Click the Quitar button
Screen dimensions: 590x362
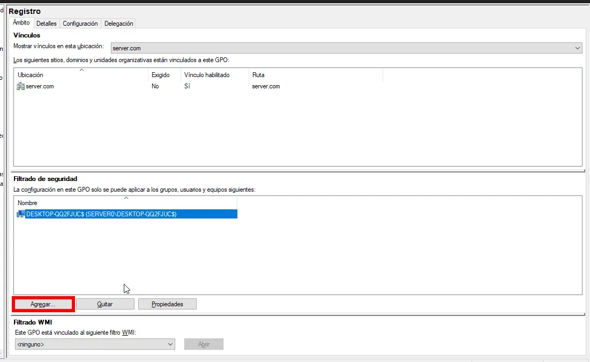[x=105, y=304]
